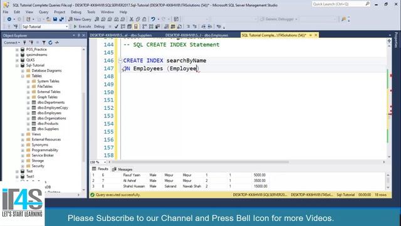The width and height of the screenshot is (401, 226).
Task: Toggle Include Client Statistics icon
Action: coord(157,26)
